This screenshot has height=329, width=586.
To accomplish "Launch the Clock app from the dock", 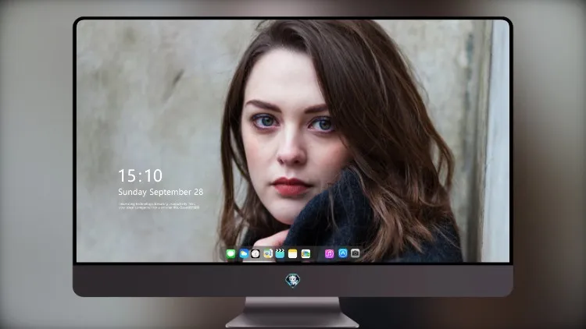I will (x=255, y=254).
